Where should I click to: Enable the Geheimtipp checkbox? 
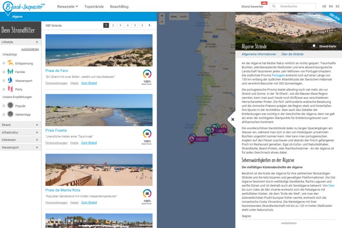[x=4, y=114]
